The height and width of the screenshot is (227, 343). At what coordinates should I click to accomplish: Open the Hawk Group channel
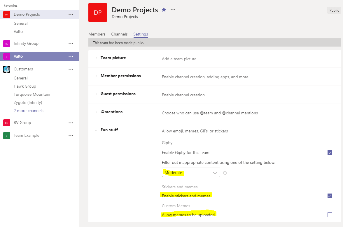point(25,86)
